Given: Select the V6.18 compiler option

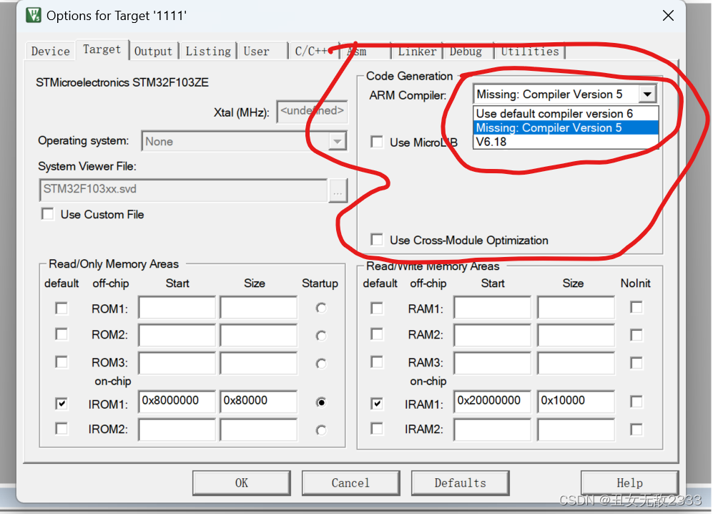Looking at the screenshot, I should coord(566,142).
